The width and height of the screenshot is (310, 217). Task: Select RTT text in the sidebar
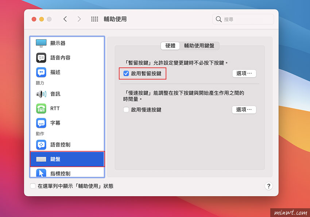point(55,109)
